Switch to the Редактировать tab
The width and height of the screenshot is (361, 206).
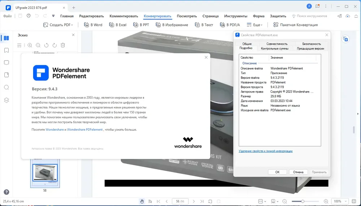click(91, 16)
